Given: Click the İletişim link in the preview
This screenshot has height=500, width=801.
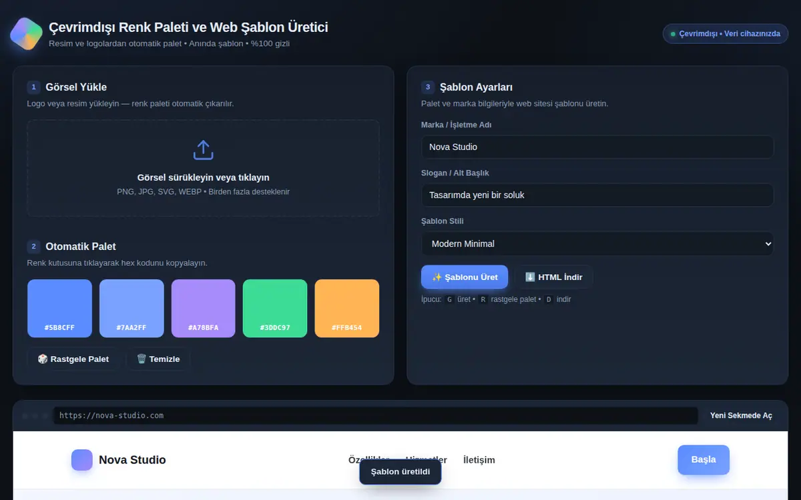Looking at the screenshot, I should [x=479, y=460].
